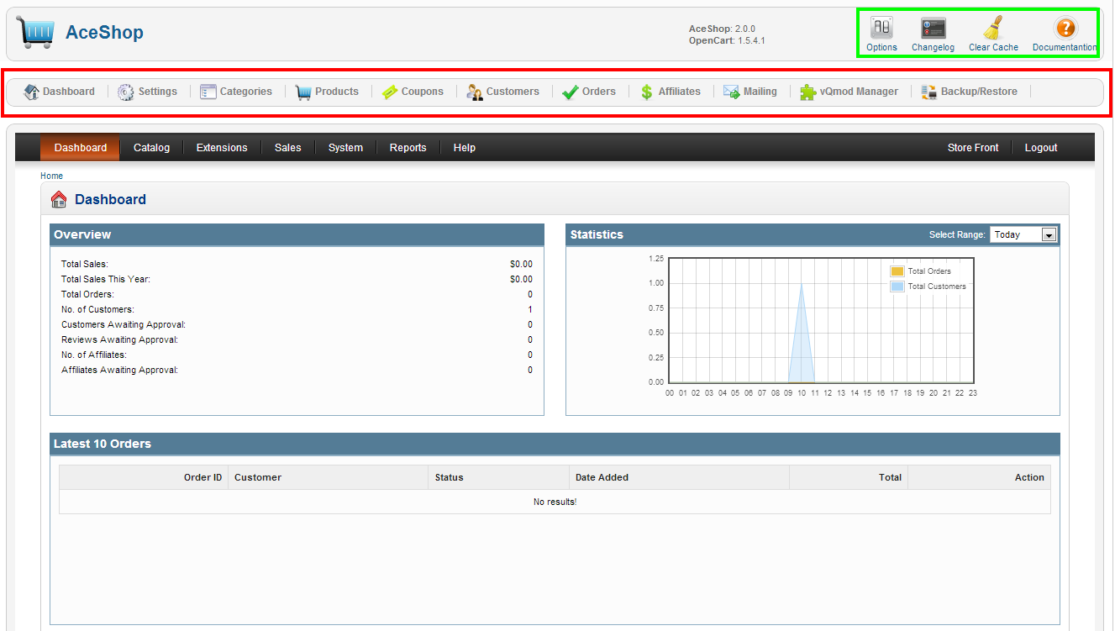Click the 'OpenCart: 1.5.4.1' version text
Viewport: 1115px width, 631px height.
(727, 40)
